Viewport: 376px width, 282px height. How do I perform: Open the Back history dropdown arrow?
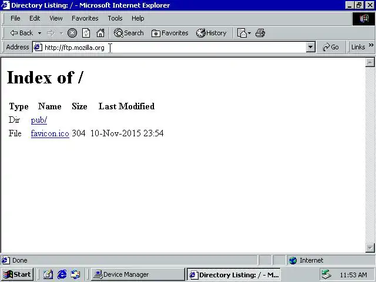(39, 33)
